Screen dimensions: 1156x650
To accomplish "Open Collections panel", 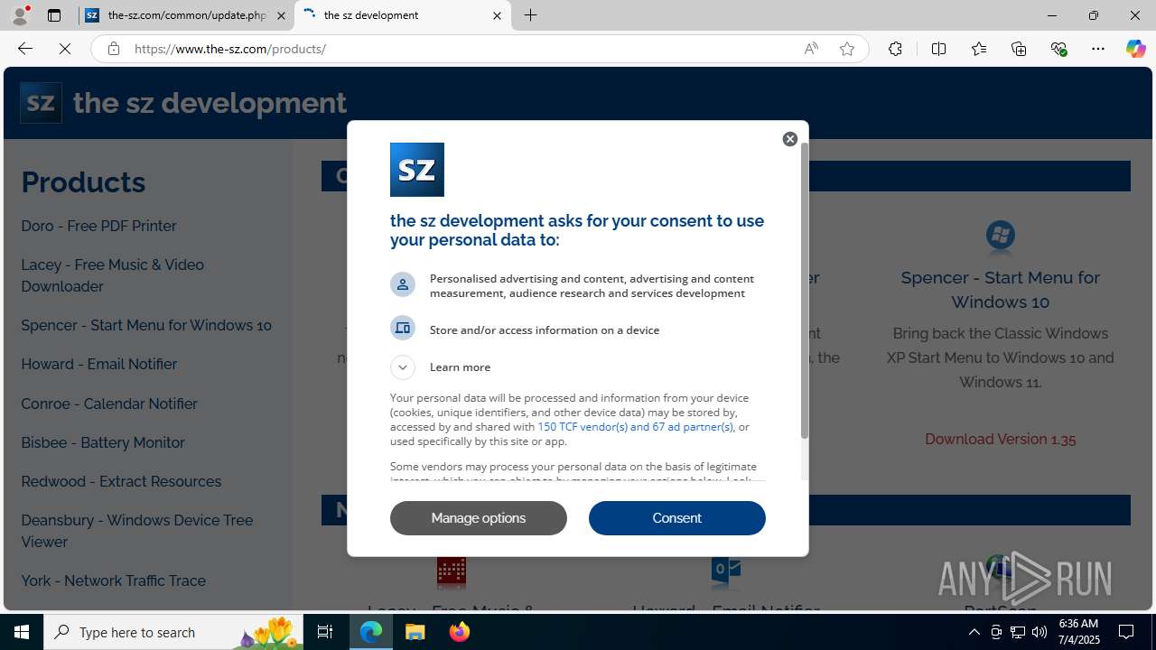I will (1019, 49).
